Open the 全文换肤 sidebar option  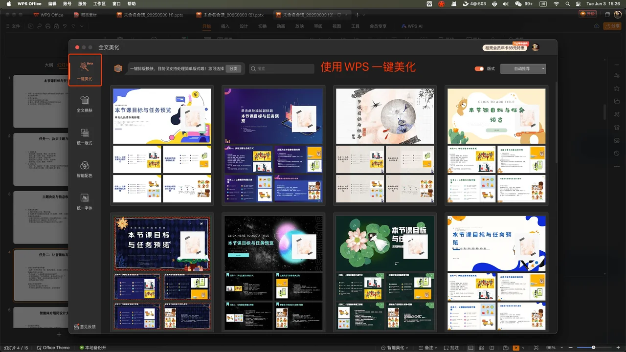pos(85,104)
